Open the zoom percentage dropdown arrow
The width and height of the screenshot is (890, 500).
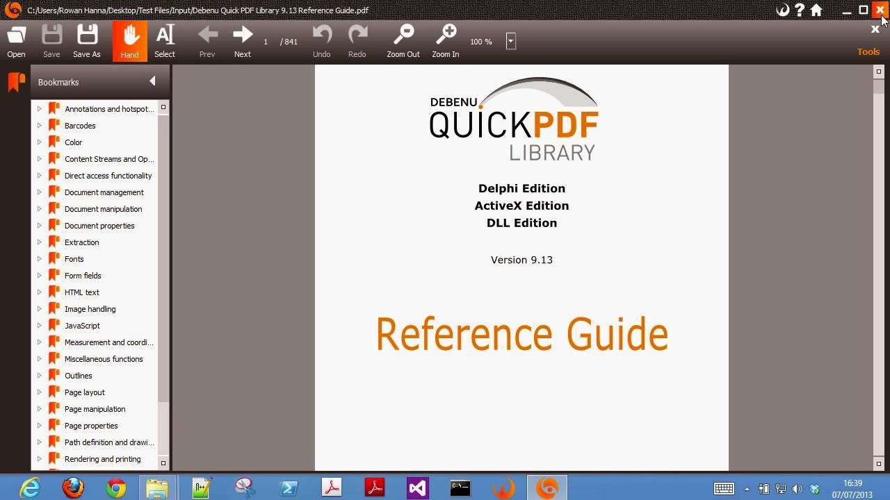coord(510,41)
